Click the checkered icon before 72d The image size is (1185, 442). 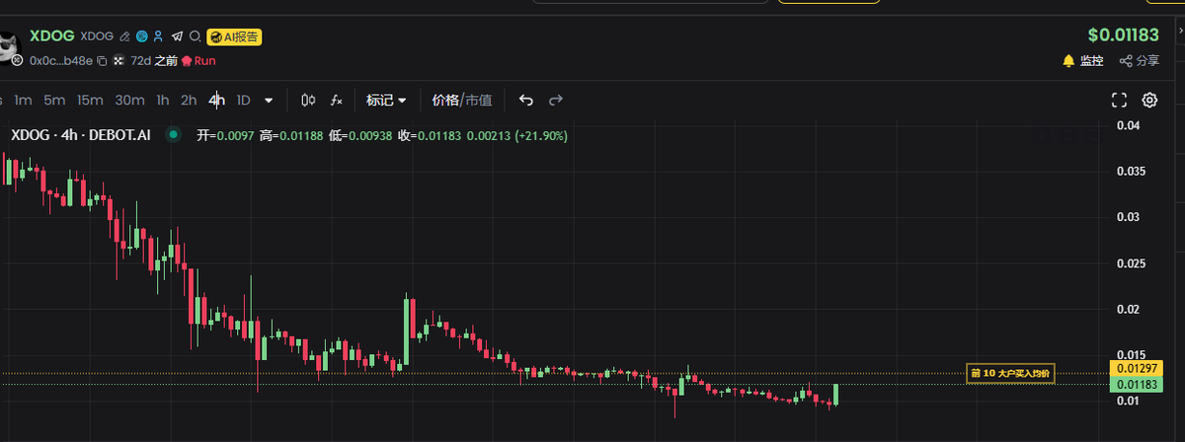click(x=119, y=61)
